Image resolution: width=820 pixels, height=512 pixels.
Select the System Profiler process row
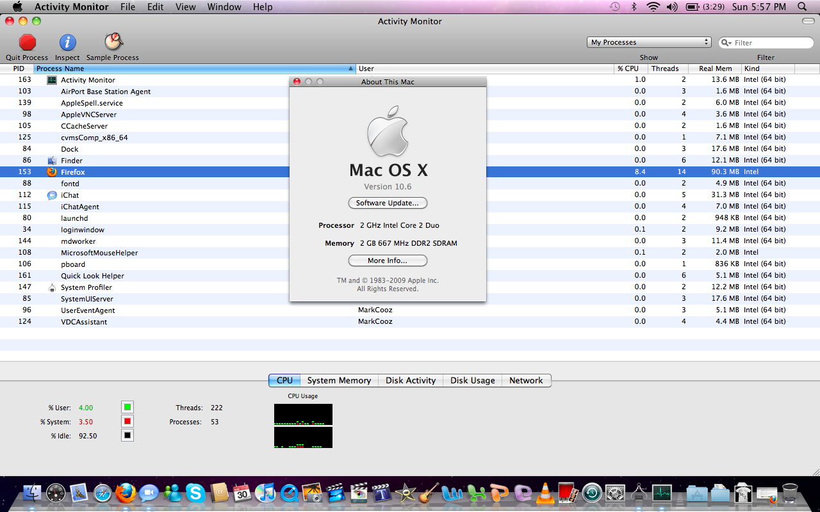(410, 287)
